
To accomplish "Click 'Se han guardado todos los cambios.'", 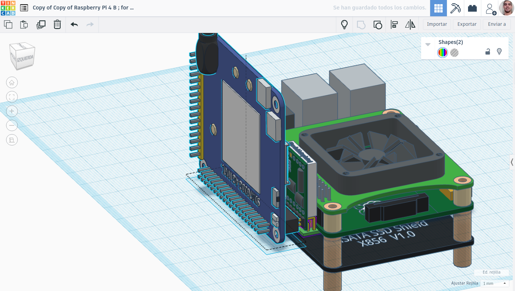I will [379, 8].
